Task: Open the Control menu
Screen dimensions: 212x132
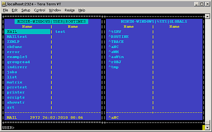Action: 39,10
